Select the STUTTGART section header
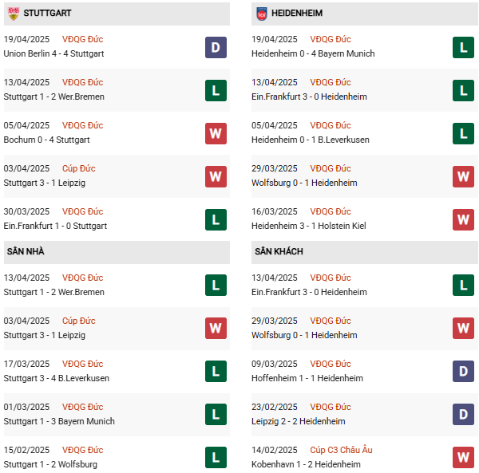This screenshot has height=473, width=479. 49,14
